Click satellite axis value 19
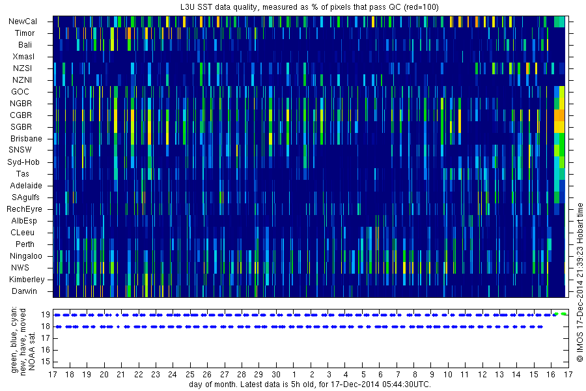Screen dimensions: 586x391 coord(46,315)
